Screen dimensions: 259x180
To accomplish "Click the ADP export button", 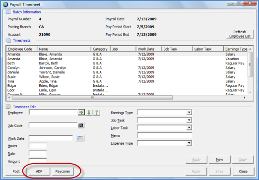I will (x=39, y=172).
